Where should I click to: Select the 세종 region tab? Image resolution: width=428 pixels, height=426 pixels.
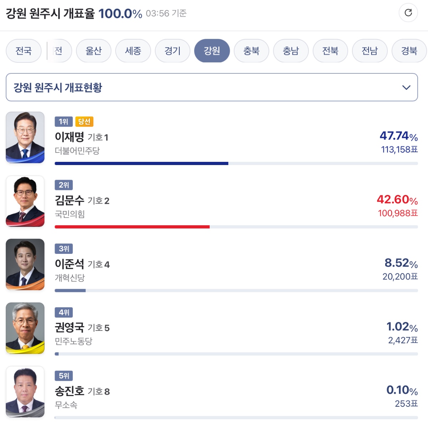coord(133,51)
